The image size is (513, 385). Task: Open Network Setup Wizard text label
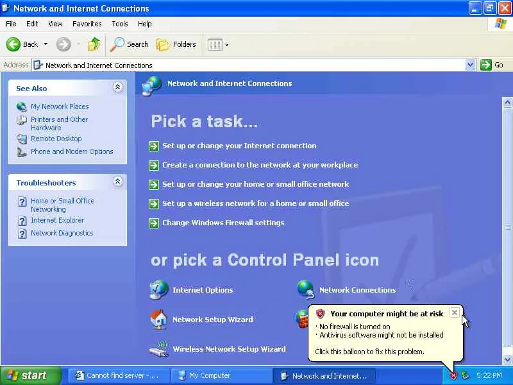[x=213, y=320]
